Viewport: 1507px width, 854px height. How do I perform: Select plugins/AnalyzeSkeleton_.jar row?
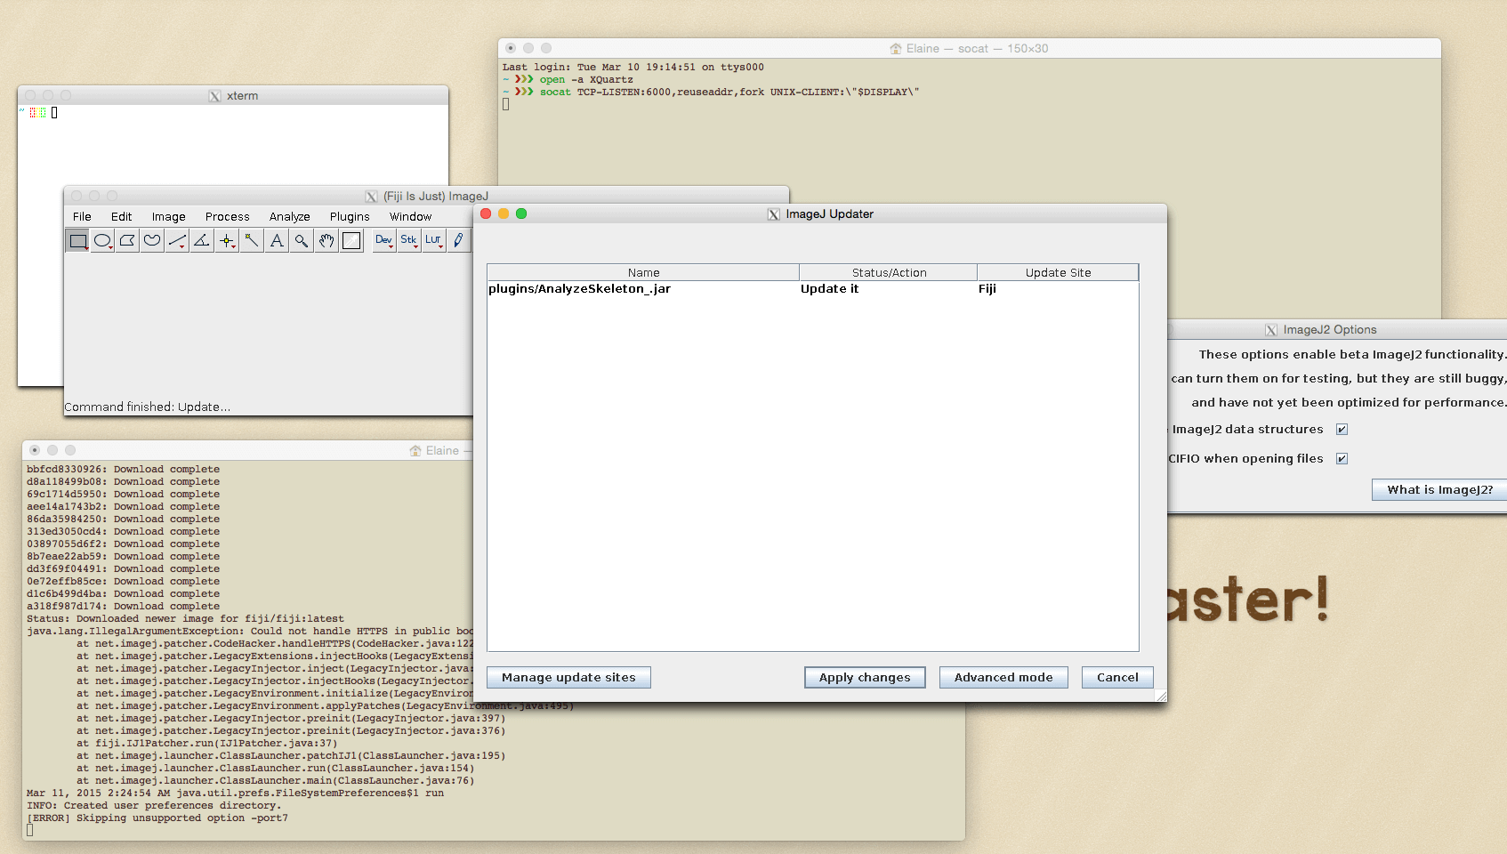(x=812, y=288)
